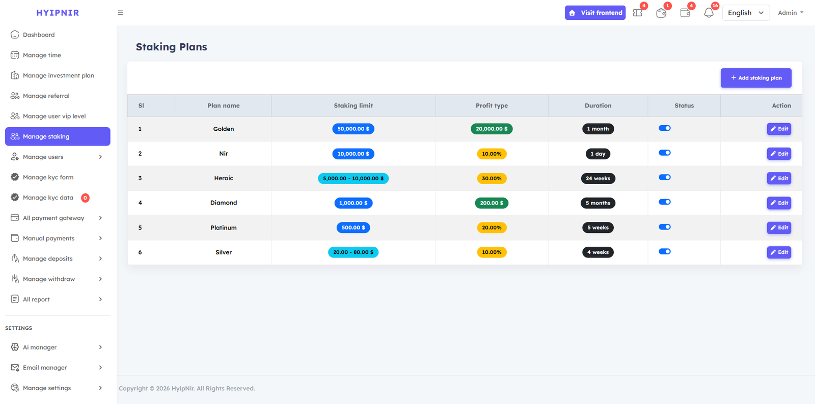Edit the Platinum staking plan
This screenshot has width=815, height=404.
point(779,227)
